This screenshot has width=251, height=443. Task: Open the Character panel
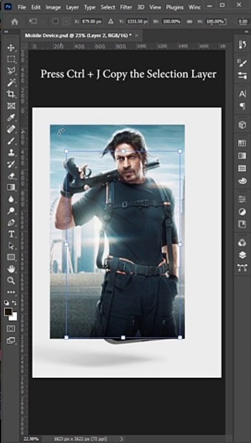pos(242,94)
